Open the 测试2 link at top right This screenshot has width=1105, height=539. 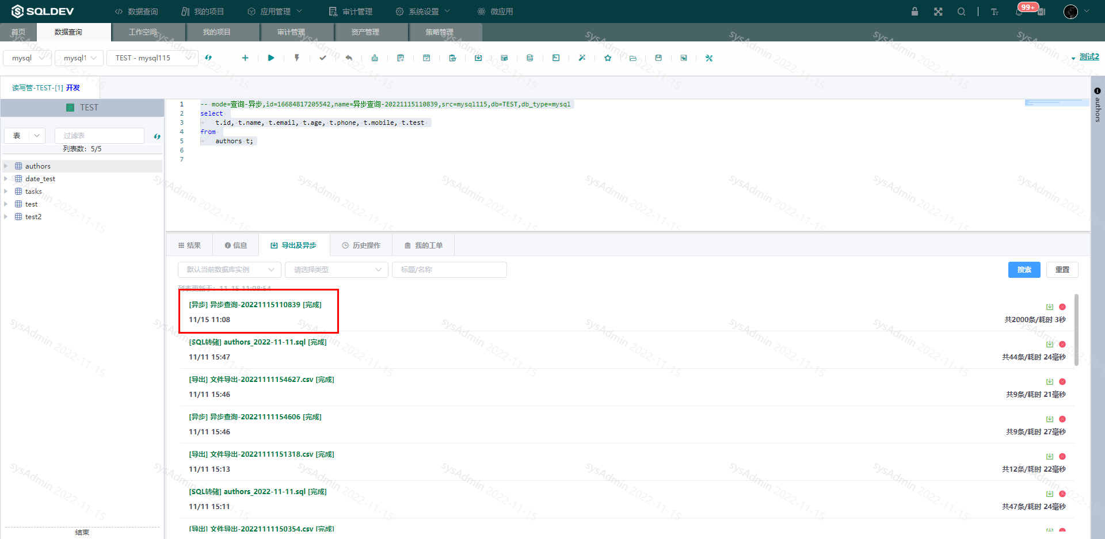(1089, 57)
